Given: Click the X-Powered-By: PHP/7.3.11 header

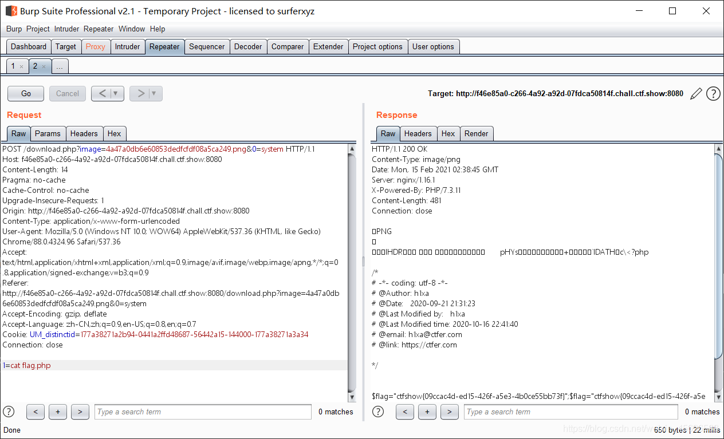Looking at the screenshot, I should coord(416,190).
